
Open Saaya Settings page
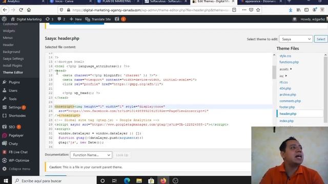point(13,59)
